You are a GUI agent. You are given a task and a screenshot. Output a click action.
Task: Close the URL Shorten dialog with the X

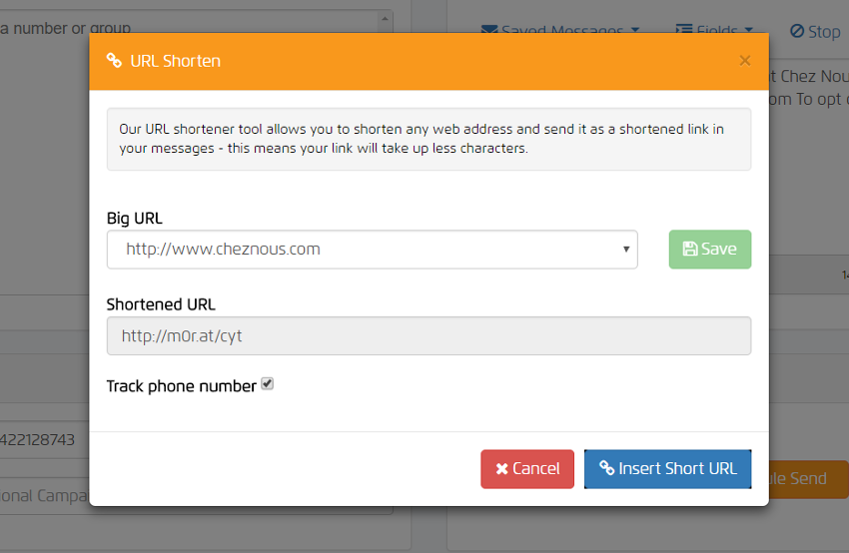pos(744,61)
